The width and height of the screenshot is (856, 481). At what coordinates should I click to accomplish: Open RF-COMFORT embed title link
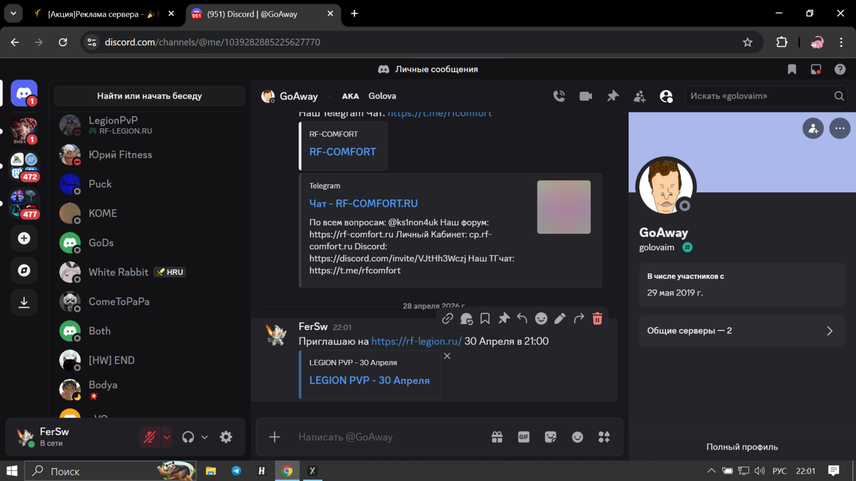pos(342,152)
